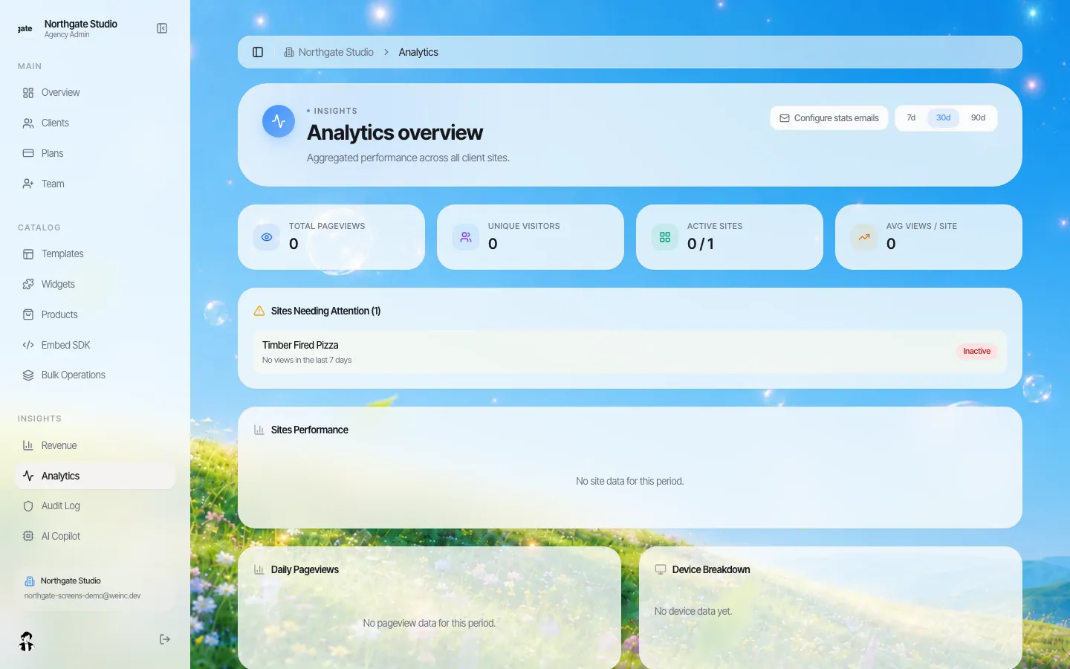The height and width of the screenshot is (669, 1070).
Task: Click the blue pulse icon beside Analytics overview
Action: coord(279,120)
